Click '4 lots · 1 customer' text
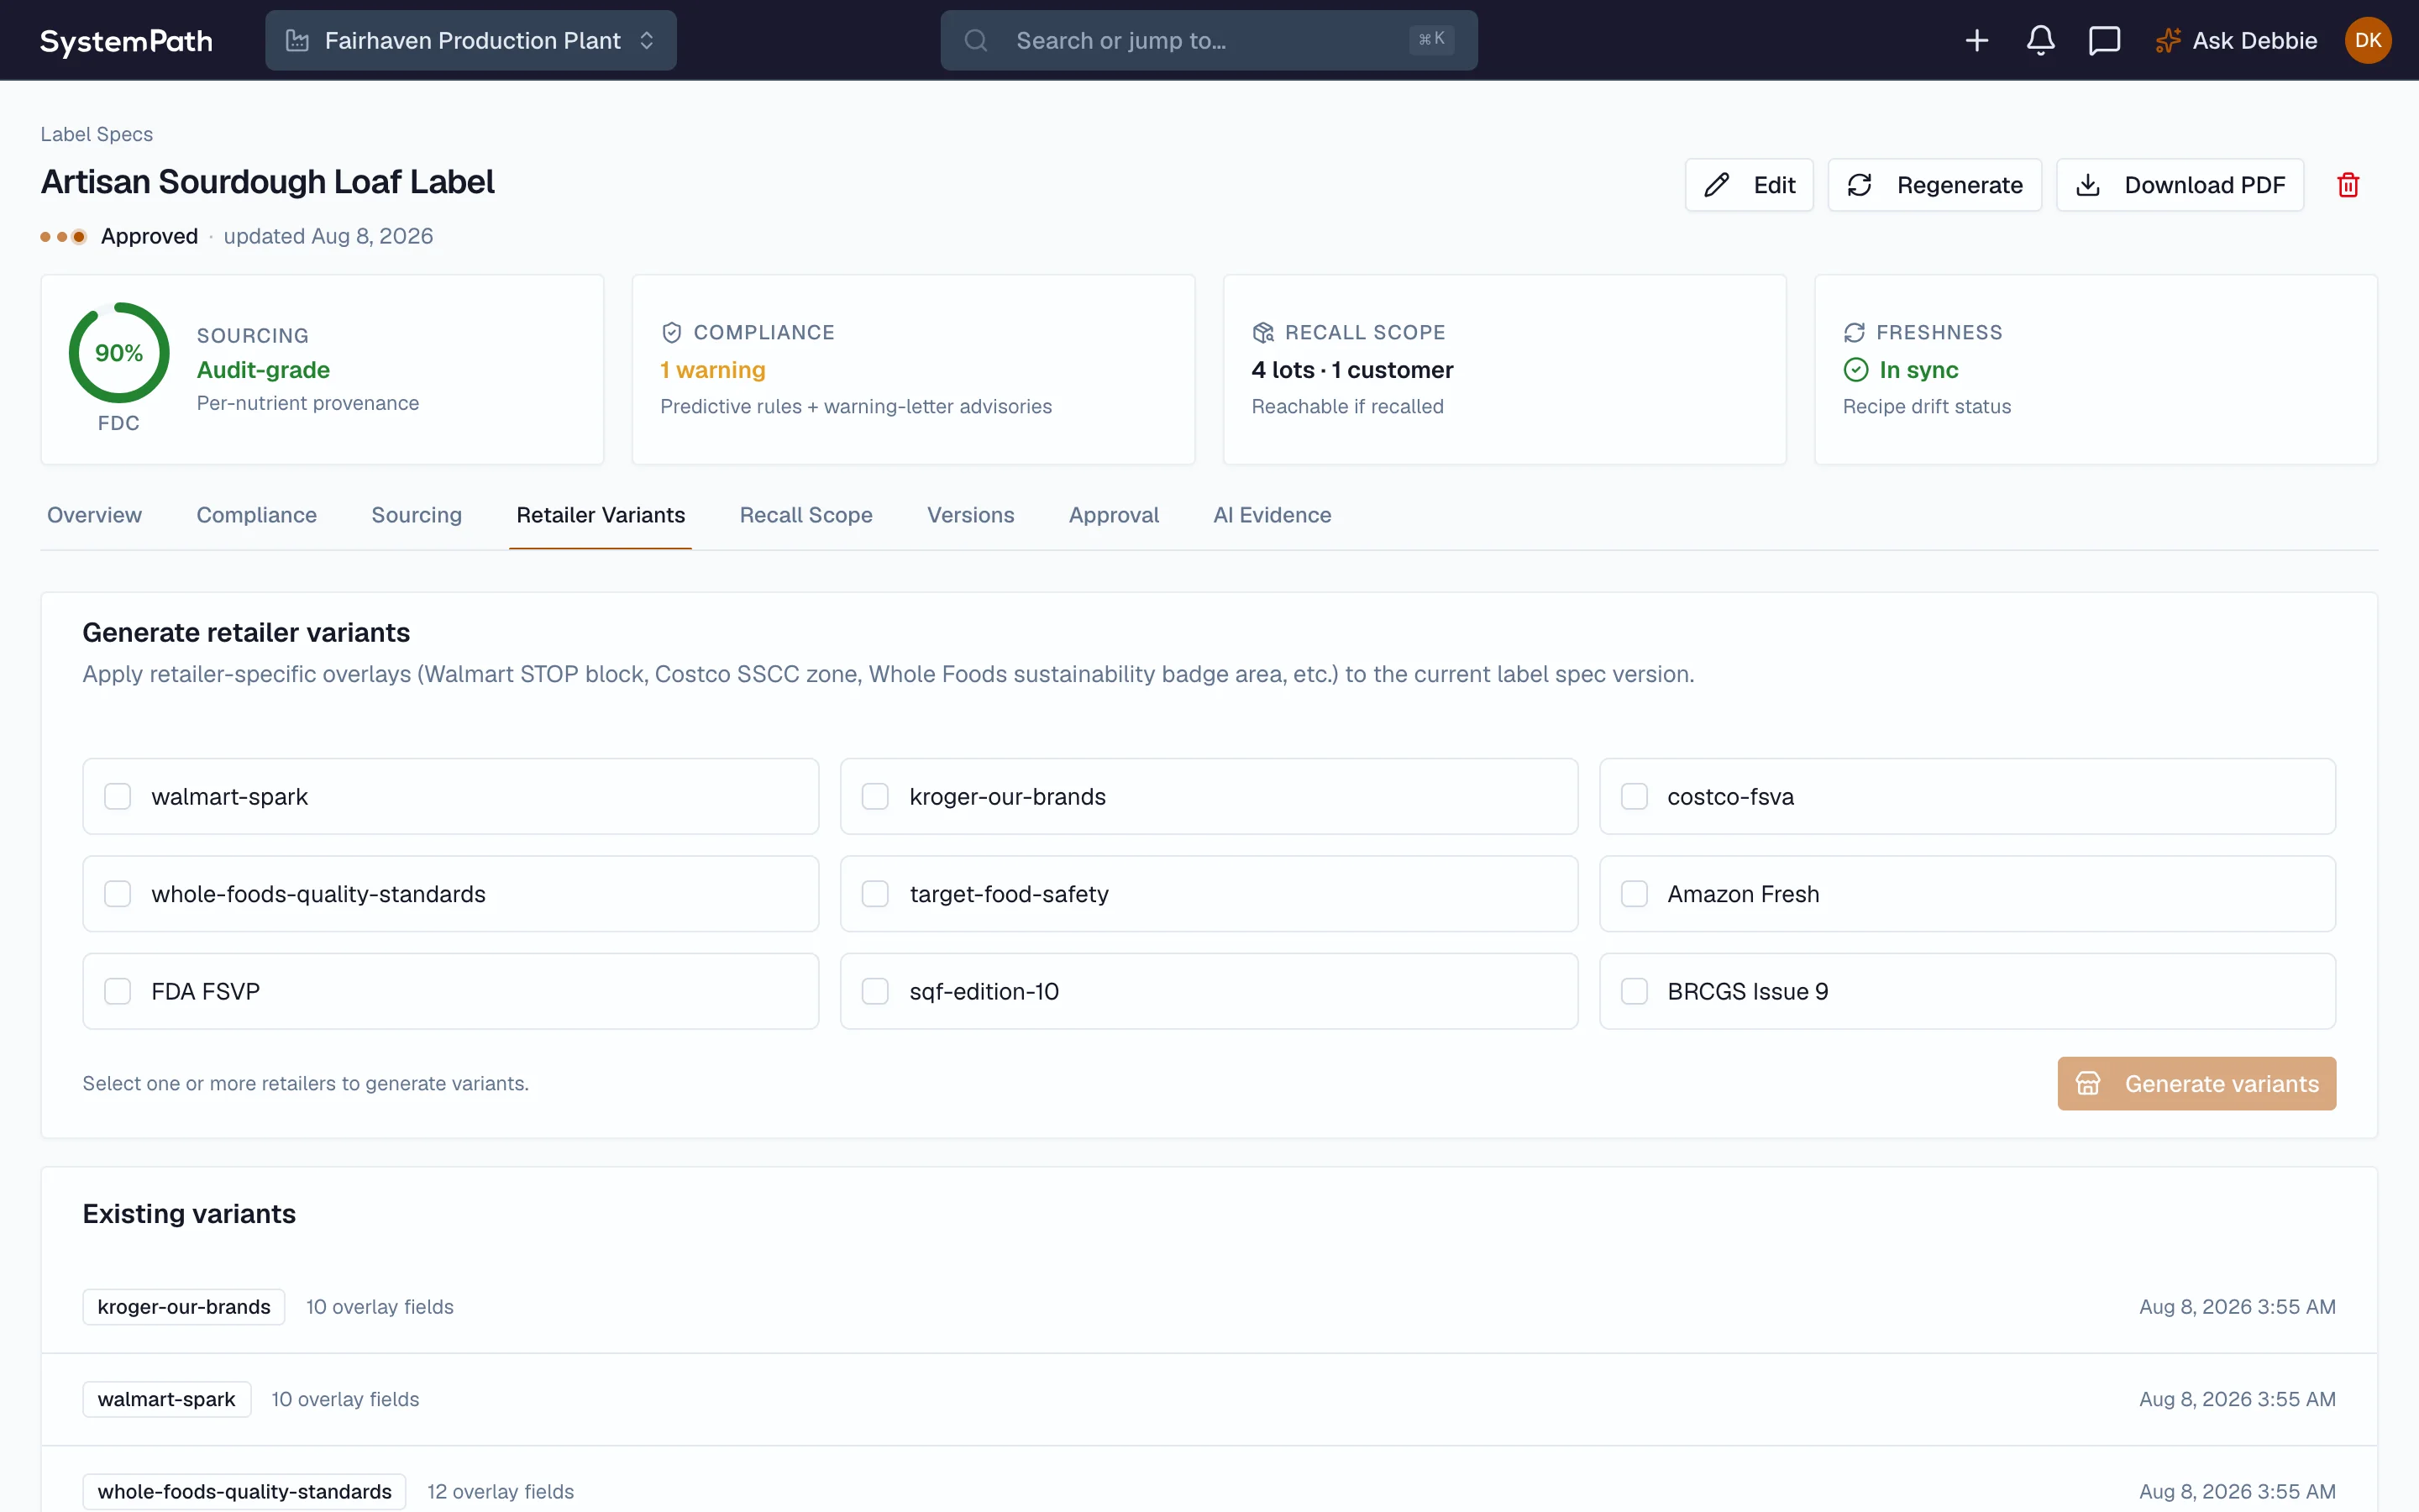Image resolution: width=2419 pixels, height=1512 pixels. coord(1352,370)
